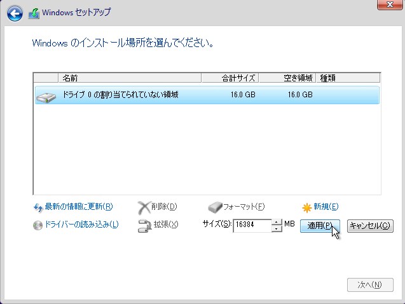Click the 拡張(X) extend link
Screen dimensions: 405x304
point(166,225)
